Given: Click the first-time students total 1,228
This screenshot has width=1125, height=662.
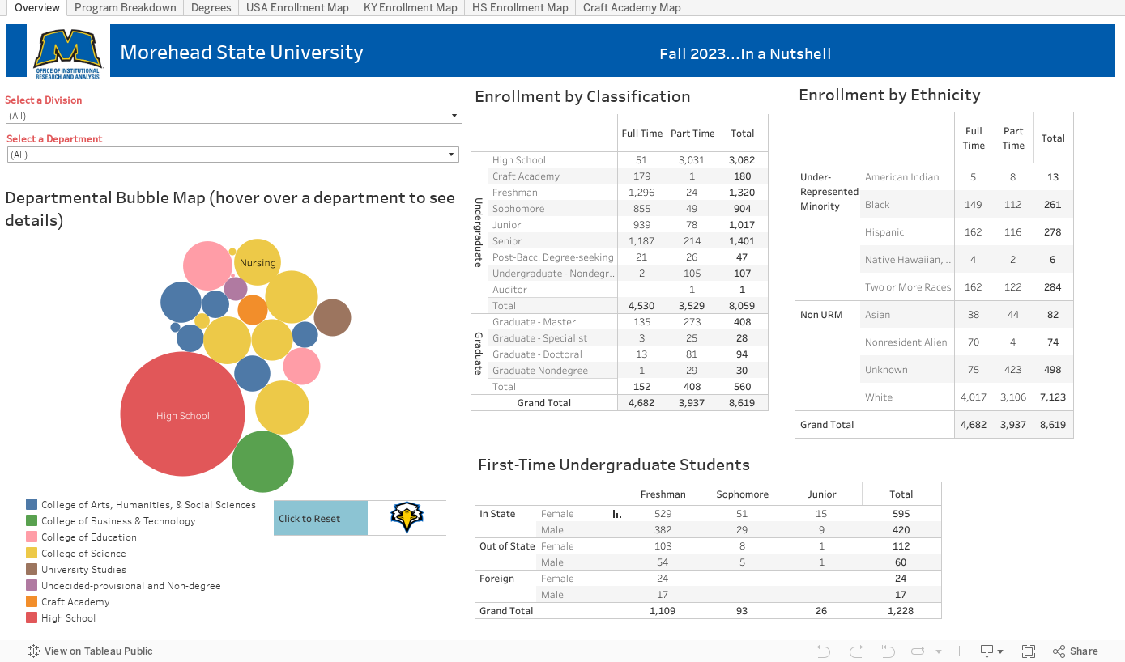Looking at the screenshot, I should pos(901,611).
